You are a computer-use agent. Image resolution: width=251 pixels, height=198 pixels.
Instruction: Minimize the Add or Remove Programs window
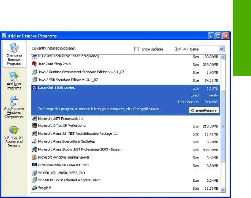click(211, 36)
